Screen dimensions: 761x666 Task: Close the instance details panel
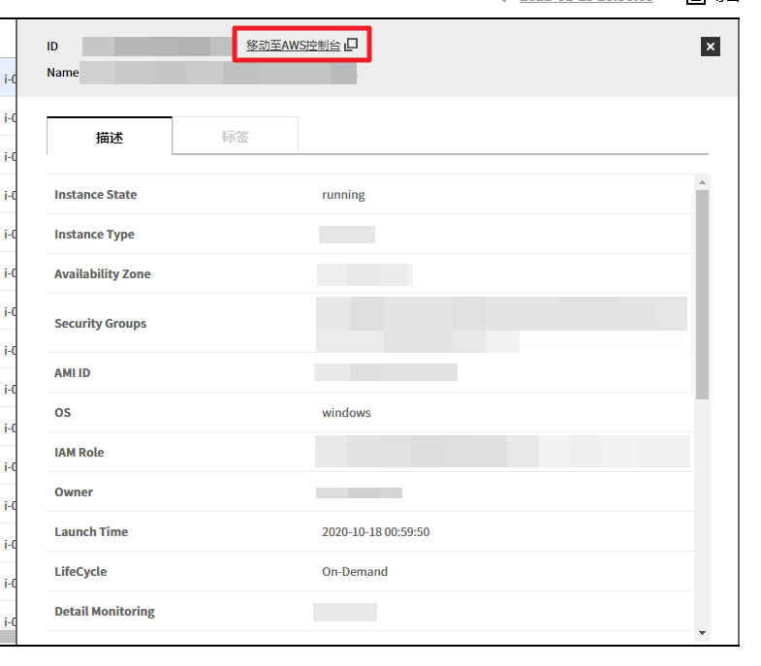(x=710, y=47)
